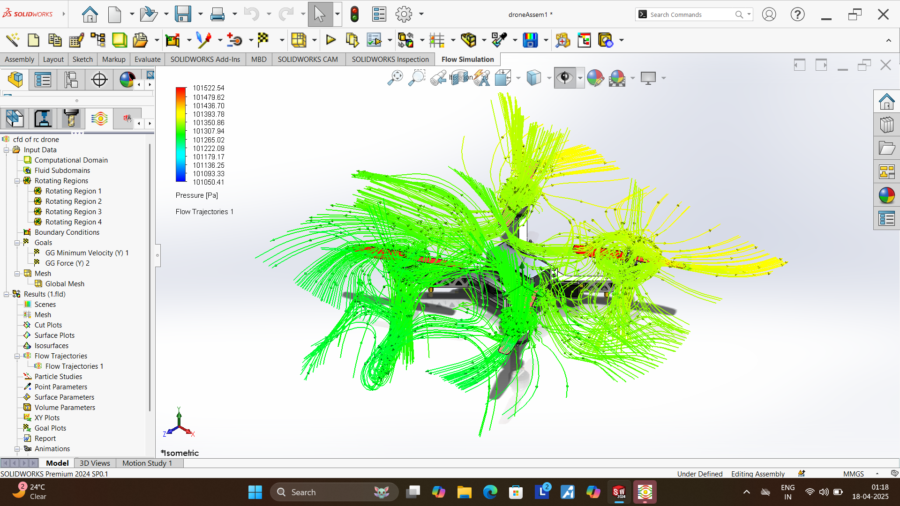Open Microsoft Edge from the taskbar
The width and height of the screenshot is (900, 506).
(x=490, y=492)
